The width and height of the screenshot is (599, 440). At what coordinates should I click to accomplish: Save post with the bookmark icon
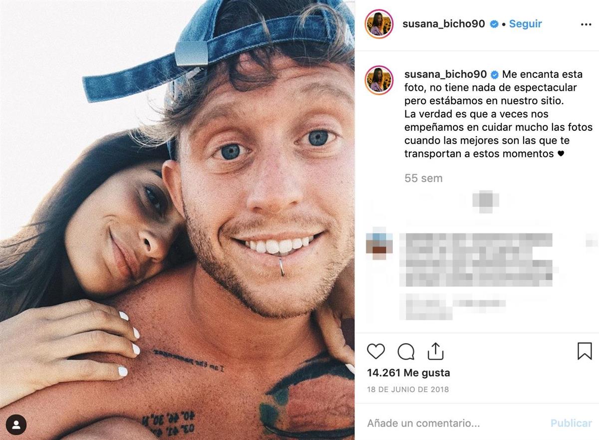pyautogui.click(x=585, y=351)
